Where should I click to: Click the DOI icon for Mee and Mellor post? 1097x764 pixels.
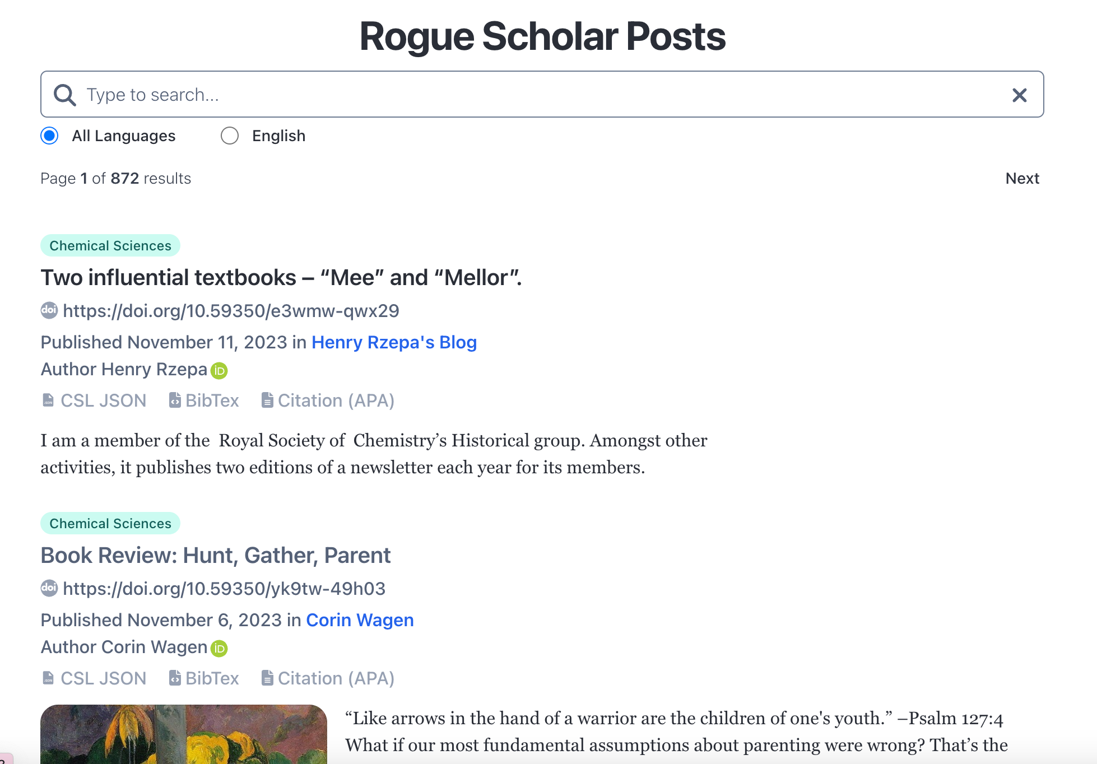point(49,310)
